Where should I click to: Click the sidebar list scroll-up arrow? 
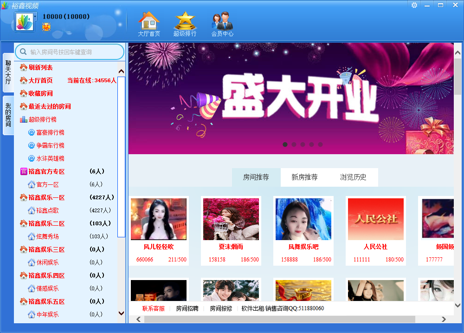(121, 72)
